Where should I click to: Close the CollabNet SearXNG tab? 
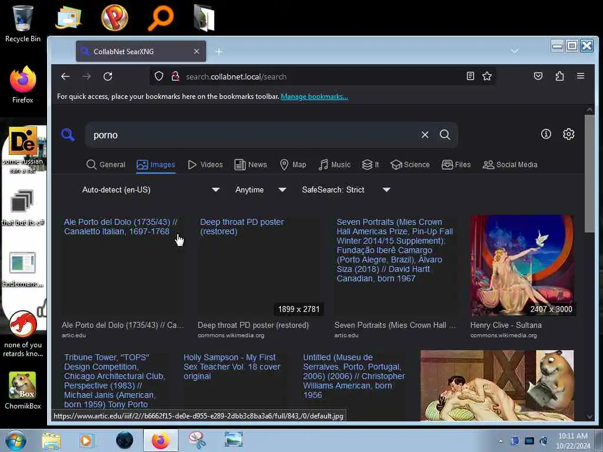point(197,51)
